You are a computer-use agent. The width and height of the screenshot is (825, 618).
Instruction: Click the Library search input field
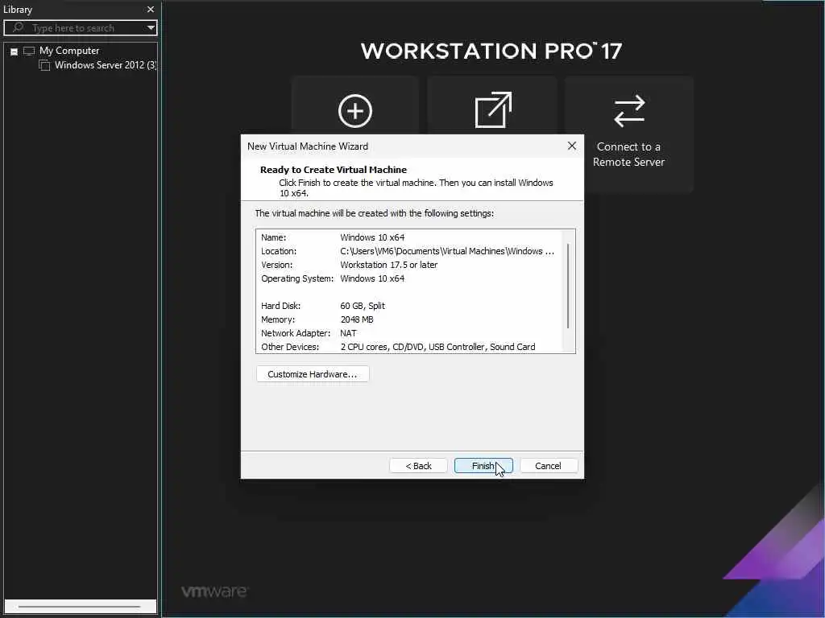point(80,28)
